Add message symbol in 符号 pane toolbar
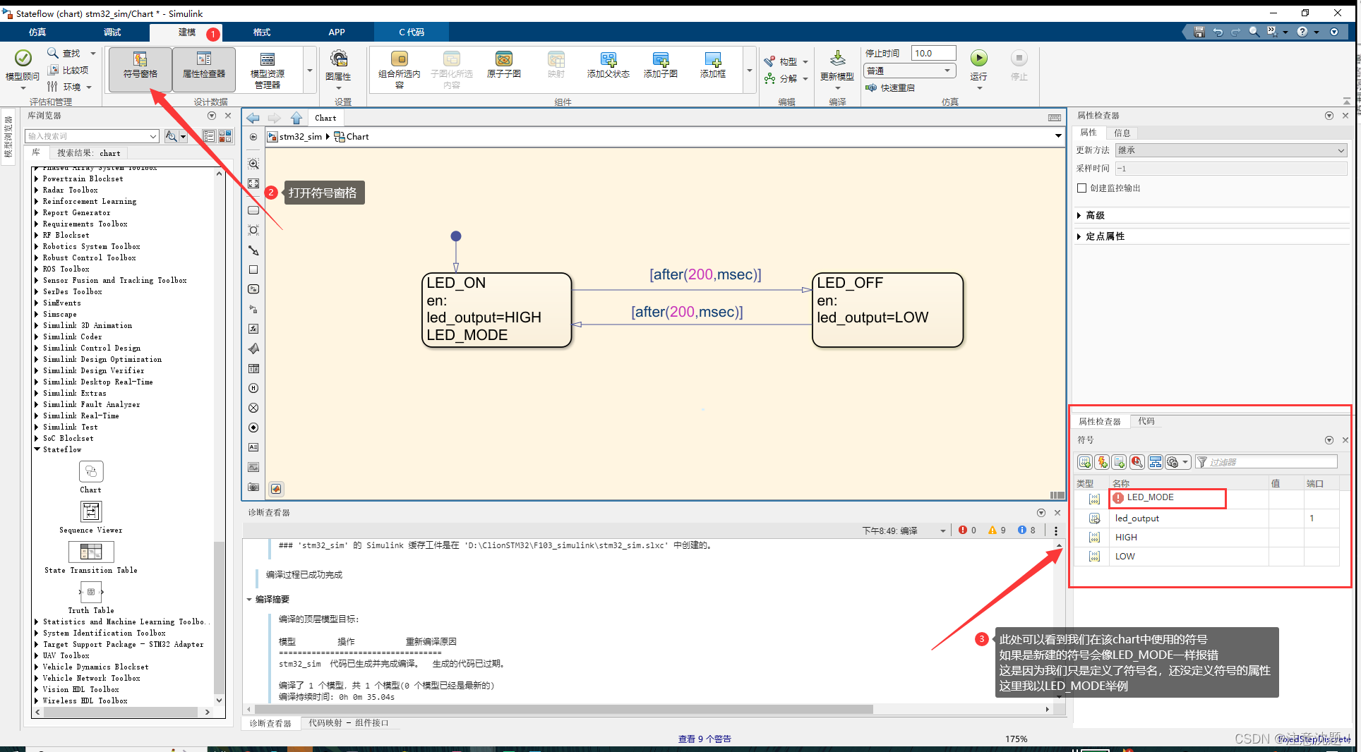The width and height of the screenshot is (1361, 752). click(1119, 462)
